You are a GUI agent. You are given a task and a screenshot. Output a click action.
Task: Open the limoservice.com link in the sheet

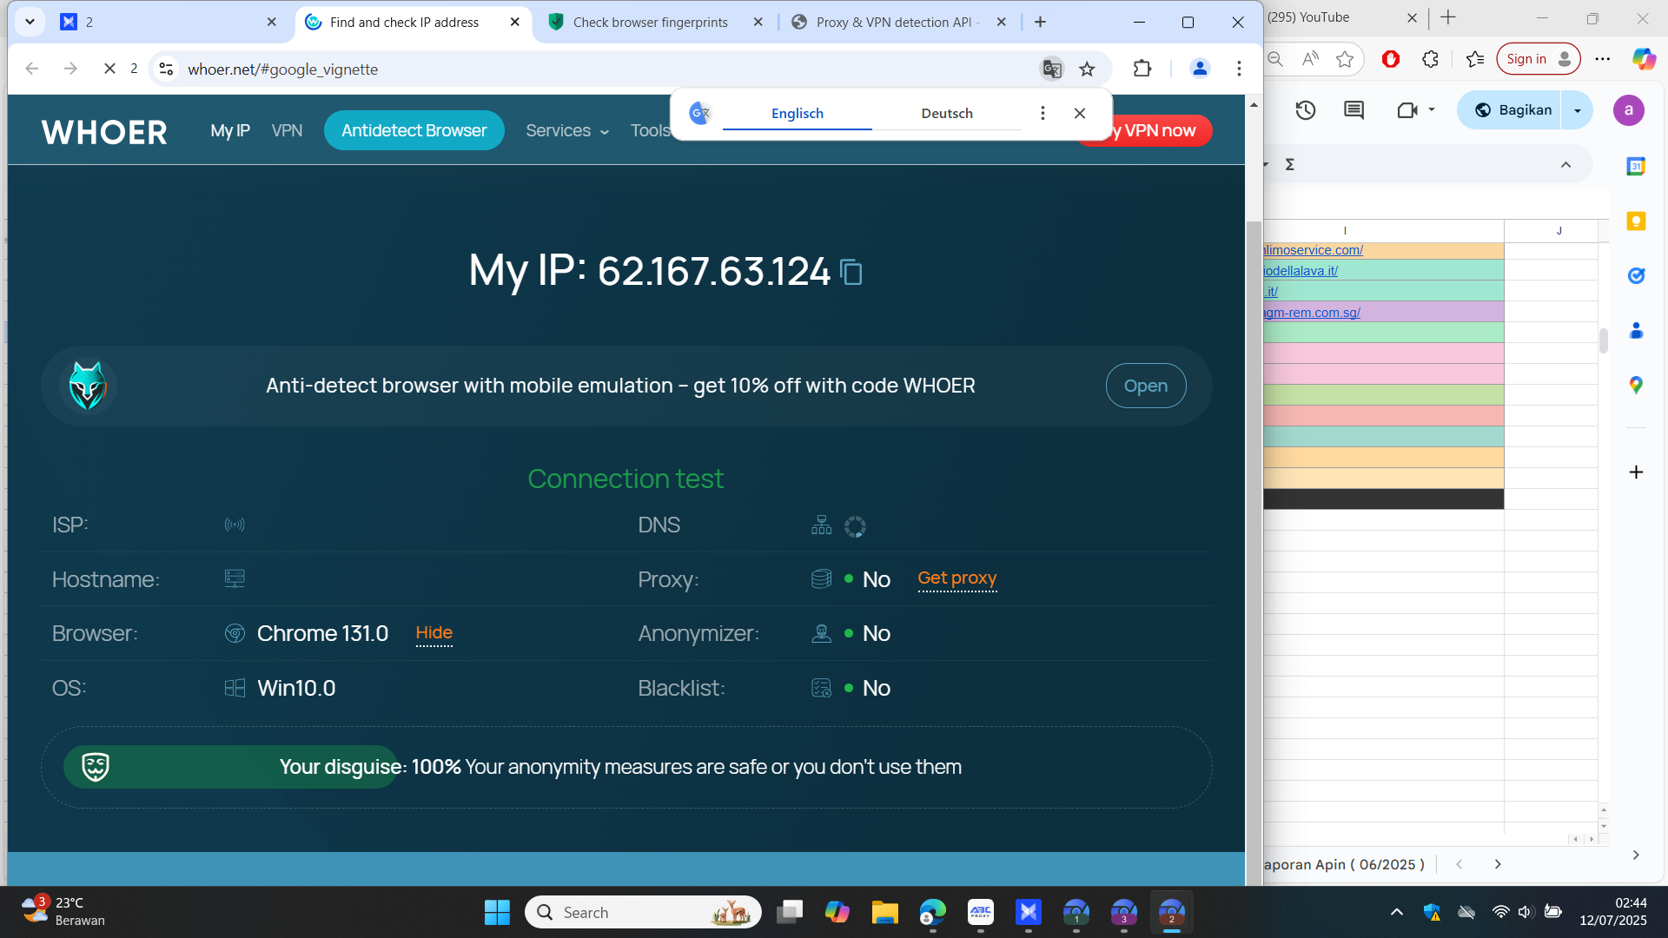(1314, 250)
